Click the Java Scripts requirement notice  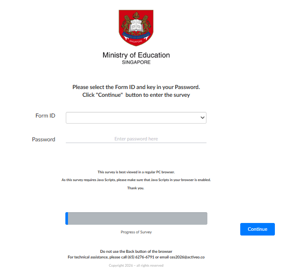(x=136, y=180)
